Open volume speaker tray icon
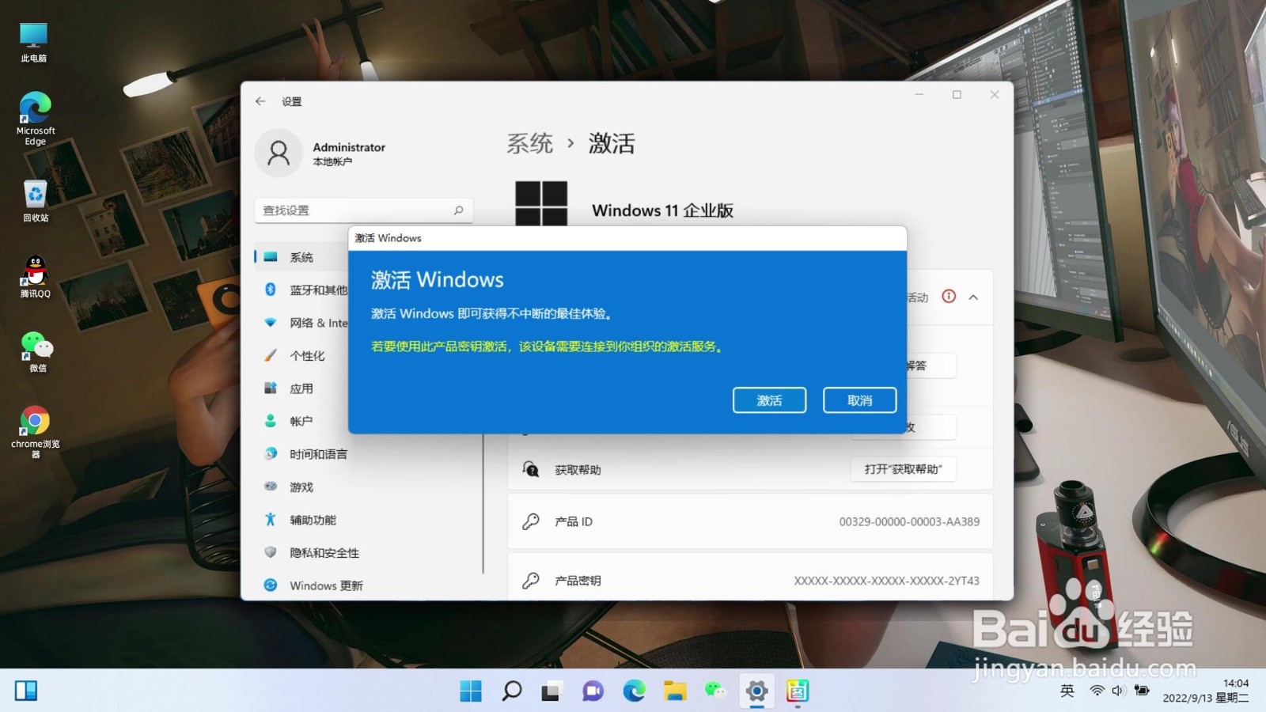Screen dimensions: 1266x712 (1118, 691)
